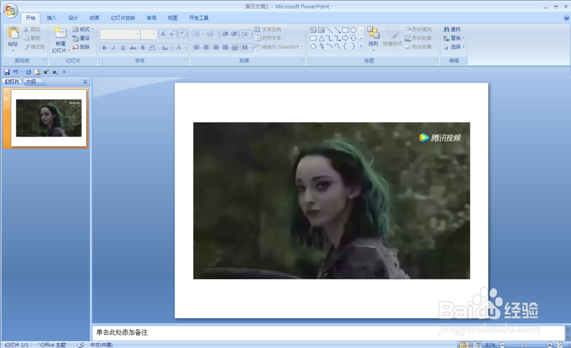Click the decrease list level icon

pyautogui.click(x=225, y=34)
